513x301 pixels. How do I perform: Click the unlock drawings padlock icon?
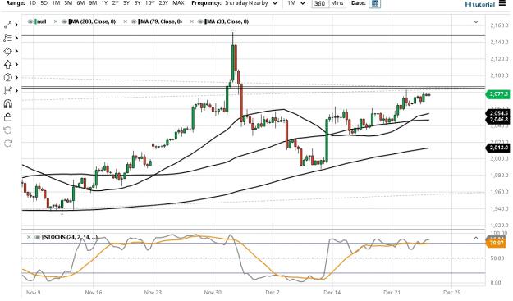point(8,117)
